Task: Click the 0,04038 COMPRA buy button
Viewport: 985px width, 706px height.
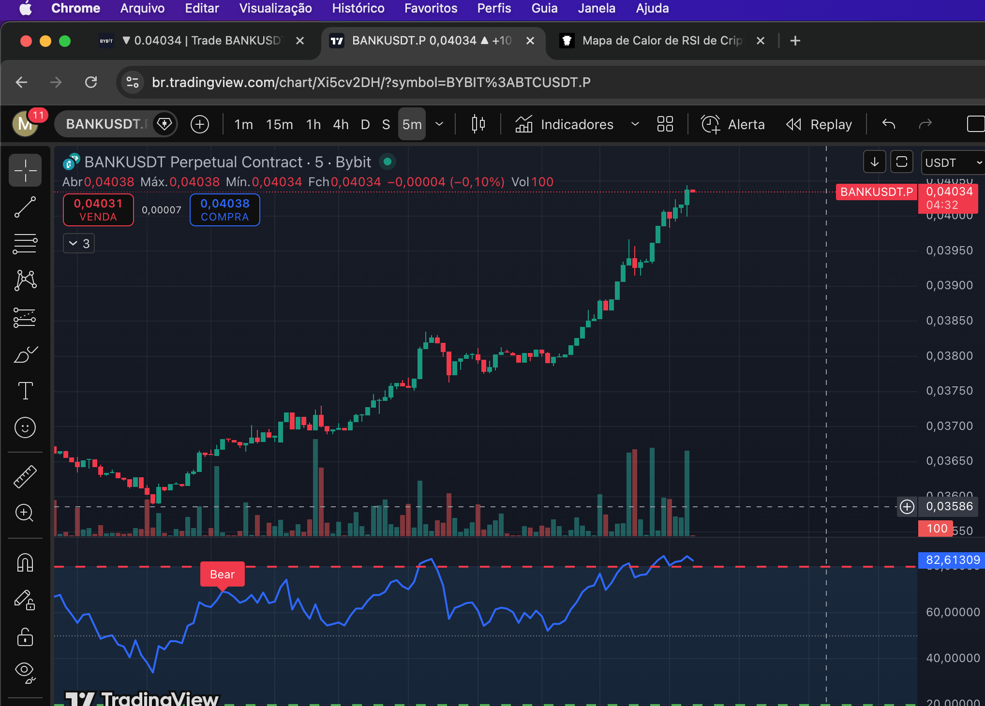Action: [224, 210]
